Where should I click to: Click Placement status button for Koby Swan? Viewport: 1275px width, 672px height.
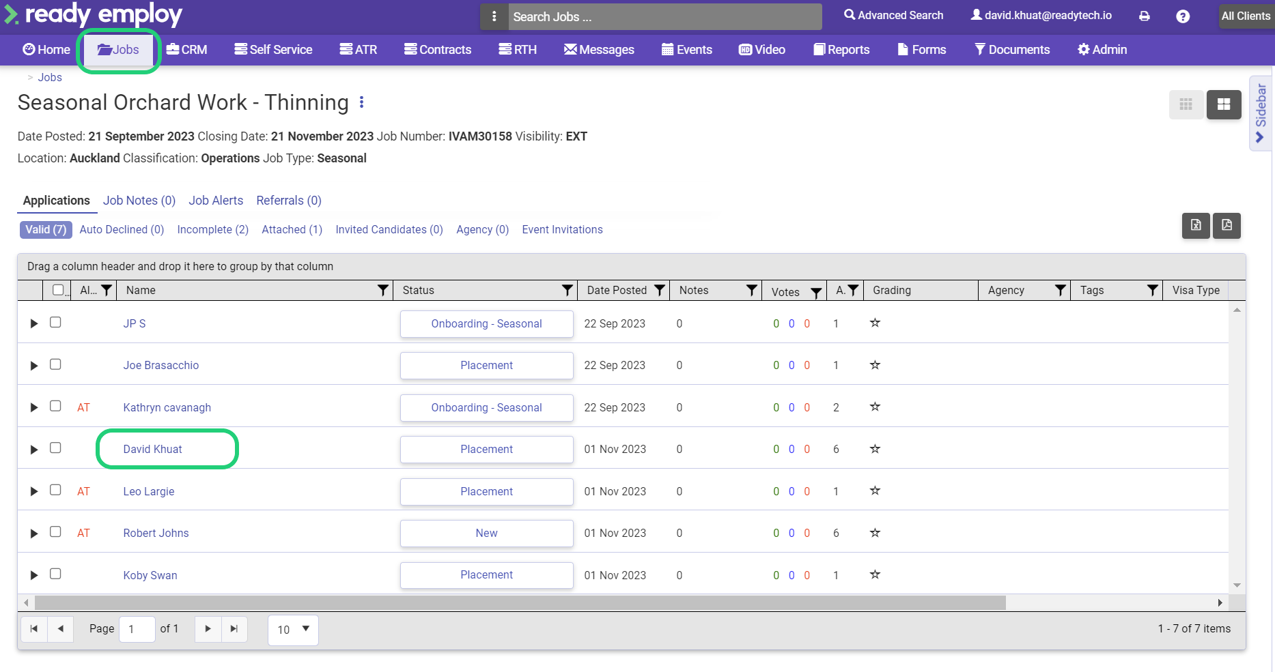[x=486, y=575]
